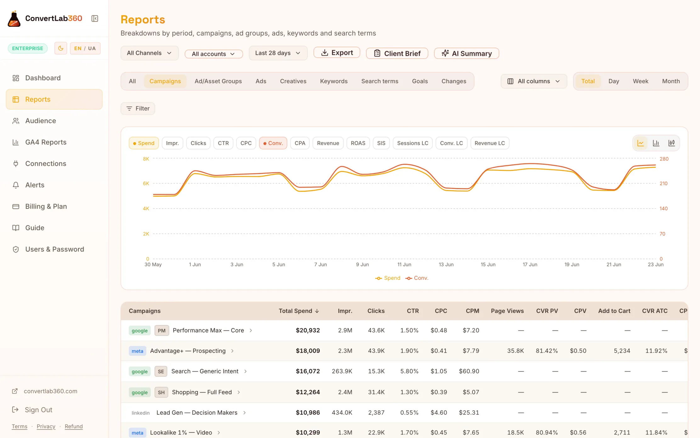Switch language via EN / UA
The image size is (700, 438).
click(85, 48)
